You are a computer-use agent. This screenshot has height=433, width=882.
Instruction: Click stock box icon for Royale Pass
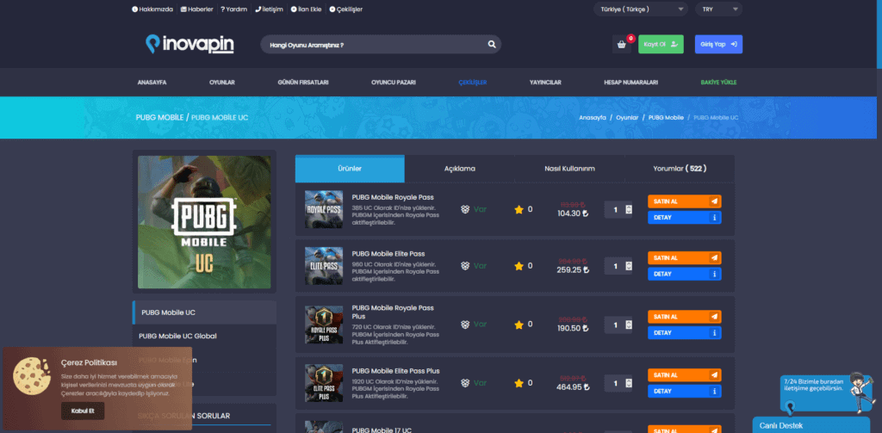coord(465,209)
